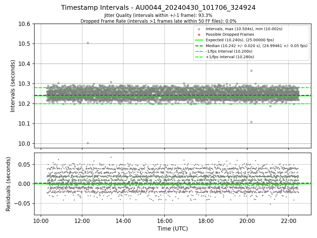Click the gray dot marker for Intervals in legend
317x238 pixels.
[x=199, y=29]
